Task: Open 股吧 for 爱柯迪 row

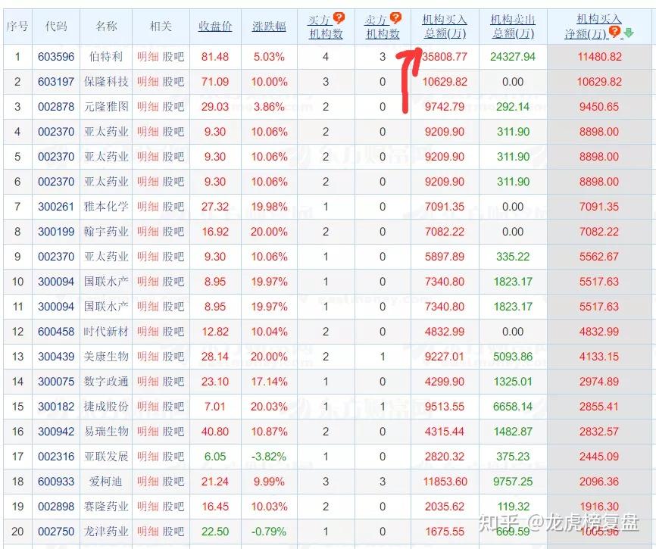Action: pos(173,482)
